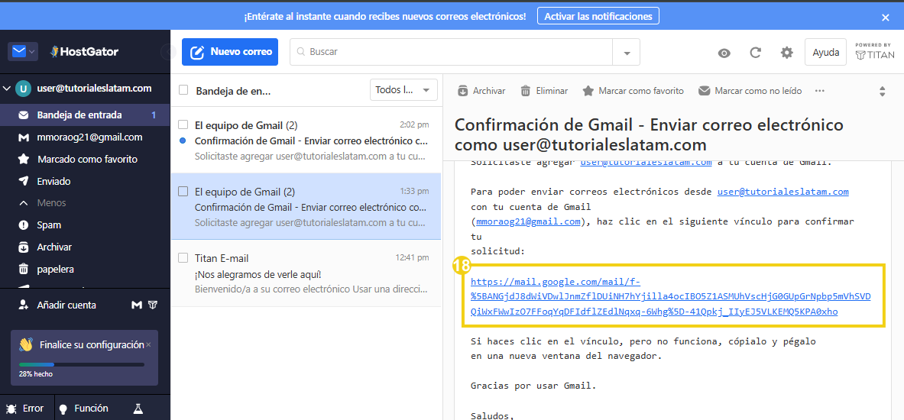Screen dimensions: 904x420
Task: Collapse the user@tutorialeslatam.com account tree
Action: coord(7,89)
